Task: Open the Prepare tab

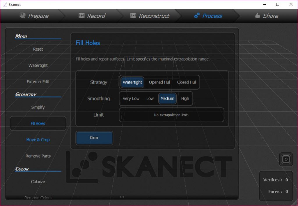Action: point(34,16)
